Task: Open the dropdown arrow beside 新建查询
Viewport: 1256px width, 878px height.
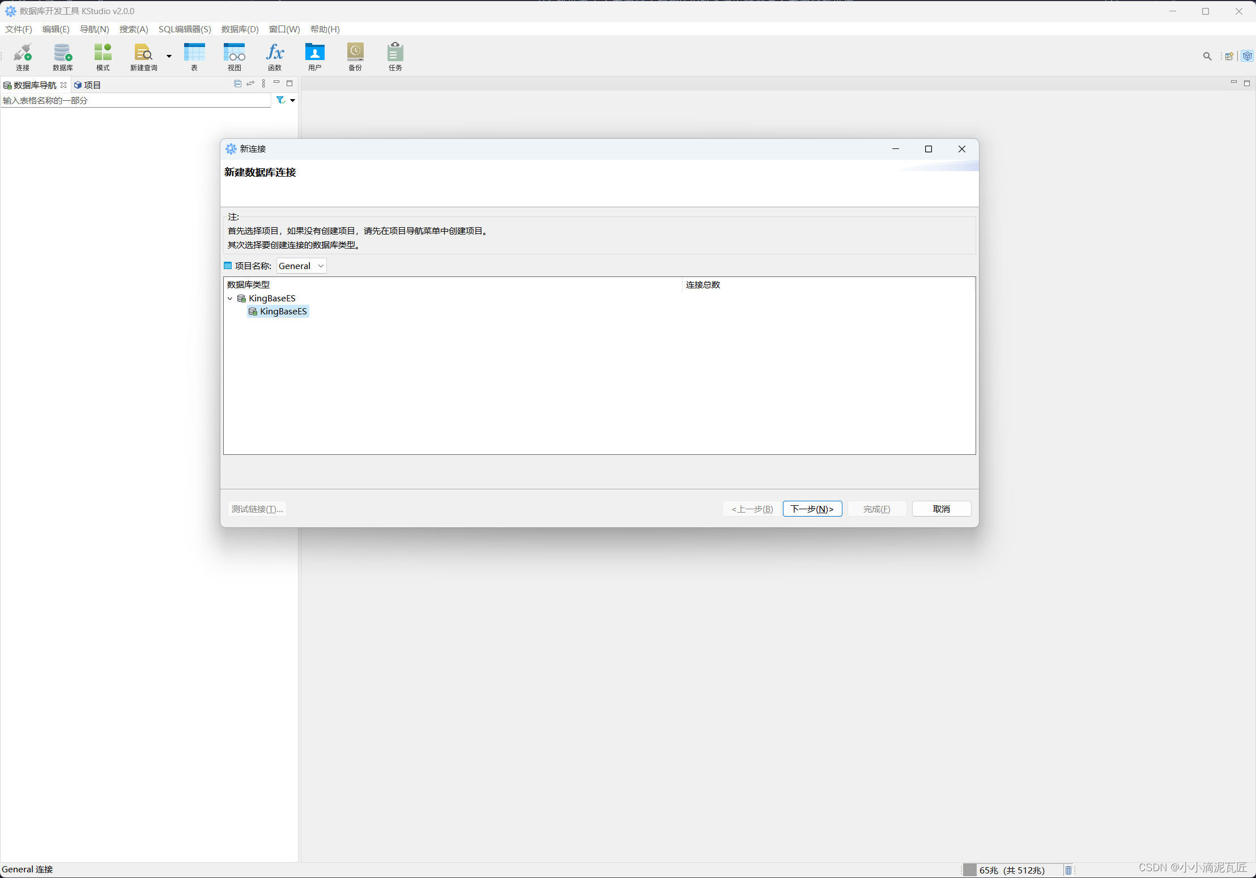Action: 169,56
